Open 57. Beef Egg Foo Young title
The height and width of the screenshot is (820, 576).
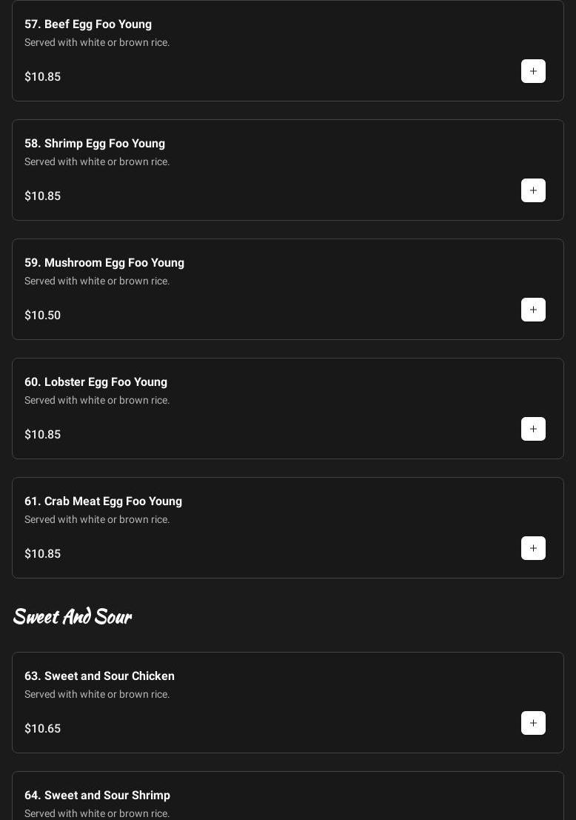88,24
